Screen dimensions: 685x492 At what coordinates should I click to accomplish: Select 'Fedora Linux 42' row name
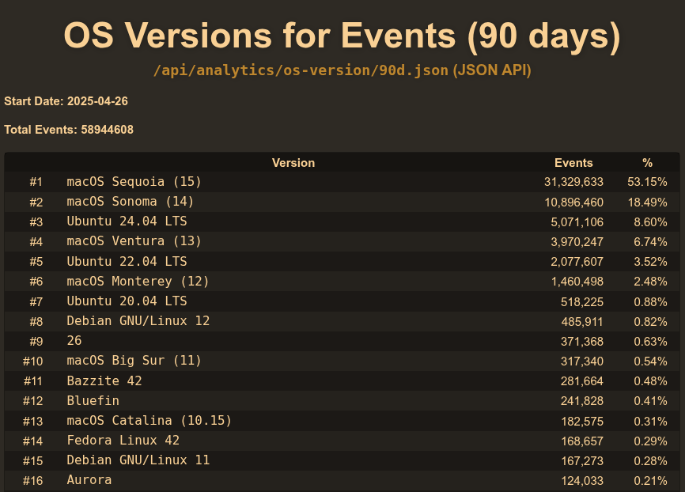pyautogui.click(x=123, y=441)
